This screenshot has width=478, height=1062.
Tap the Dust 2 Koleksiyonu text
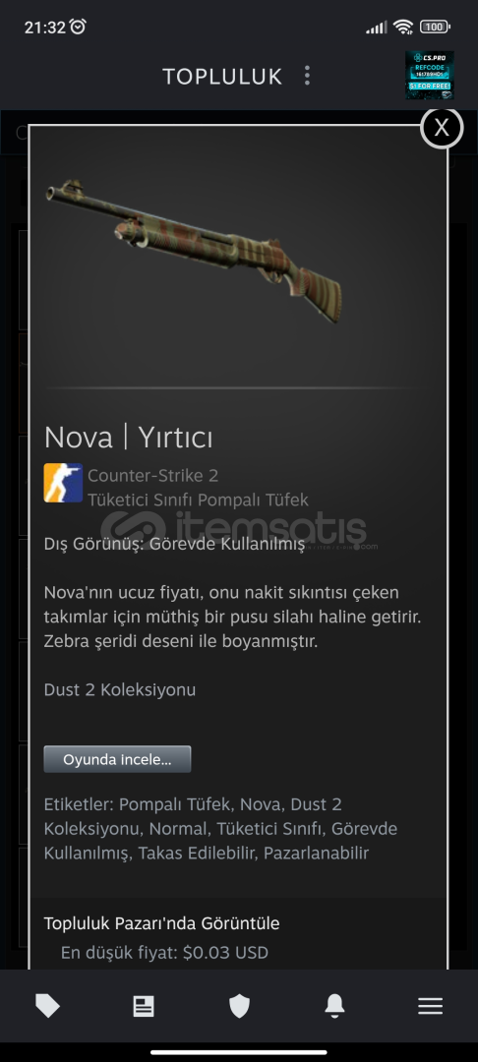[120, 690]
